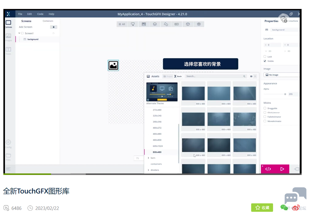Select the Stock tab in Assets

click(178, 76)
